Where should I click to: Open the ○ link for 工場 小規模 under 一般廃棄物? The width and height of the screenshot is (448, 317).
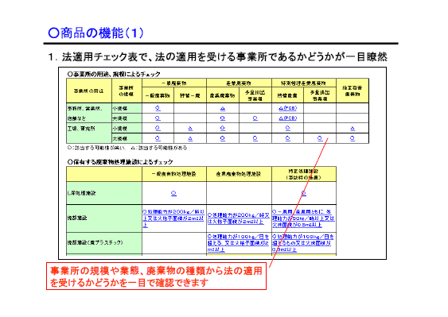(x=158, y=128)
